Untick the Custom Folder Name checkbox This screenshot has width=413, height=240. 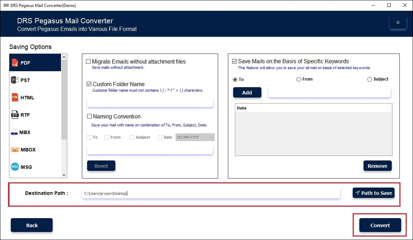coord(89,84)
